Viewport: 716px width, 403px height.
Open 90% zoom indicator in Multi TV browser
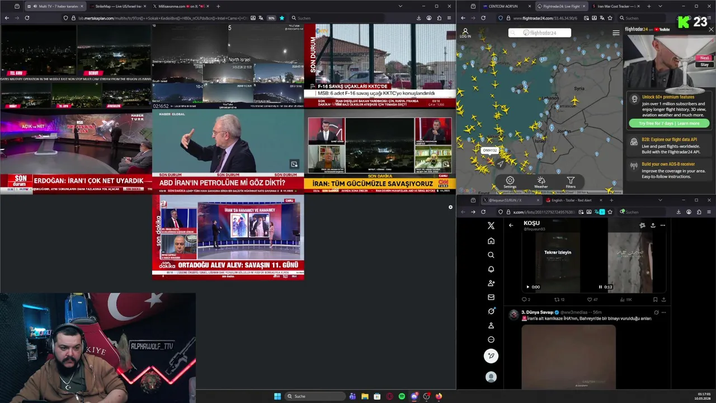pos(271,18)
